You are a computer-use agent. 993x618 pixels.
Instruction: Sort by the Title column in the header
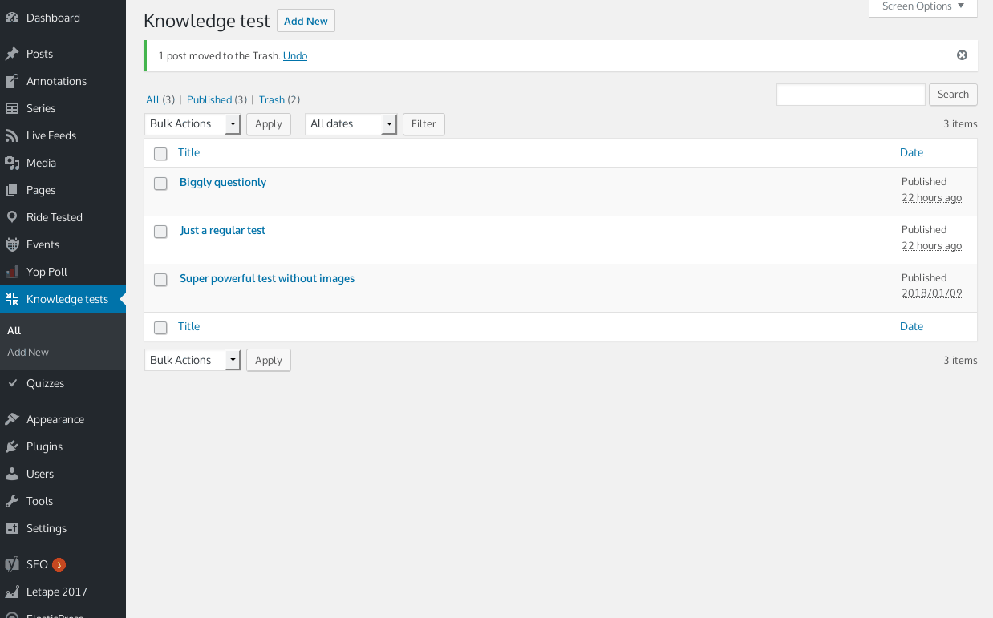(x=188, y=152)
